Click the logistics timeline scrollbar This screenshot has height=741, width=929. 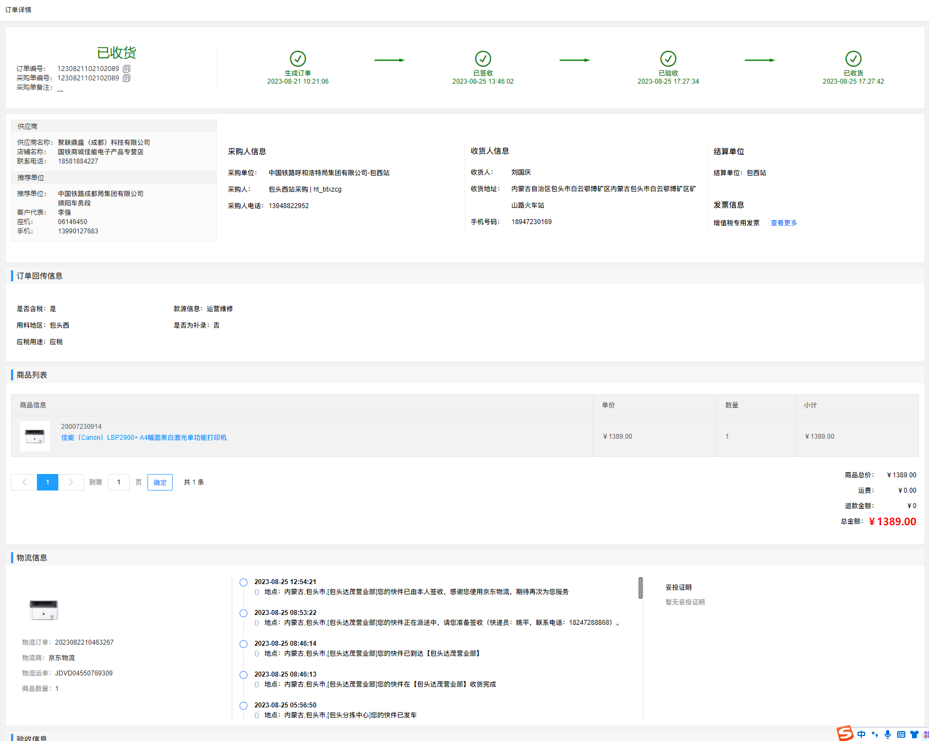(641, 587)
